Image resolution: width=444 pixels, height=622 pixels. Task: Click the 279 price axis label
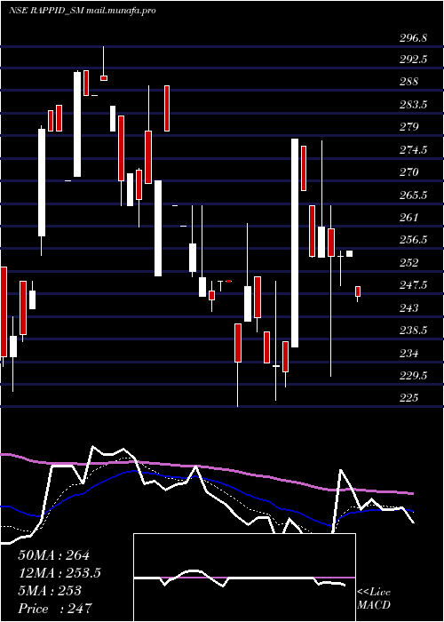point(409,127)
